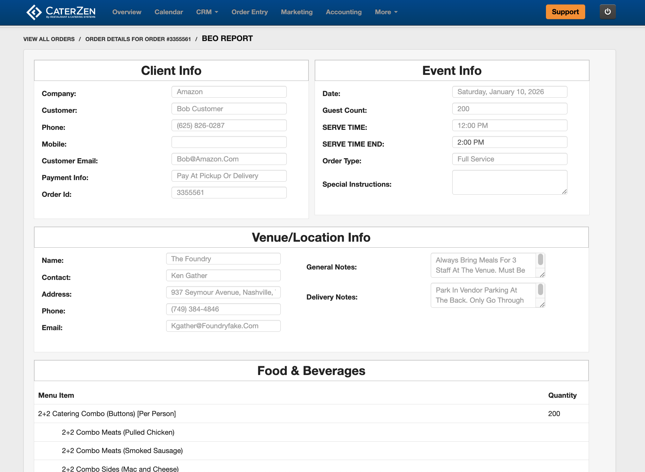Go to the Order Entry page

point(249,12)
